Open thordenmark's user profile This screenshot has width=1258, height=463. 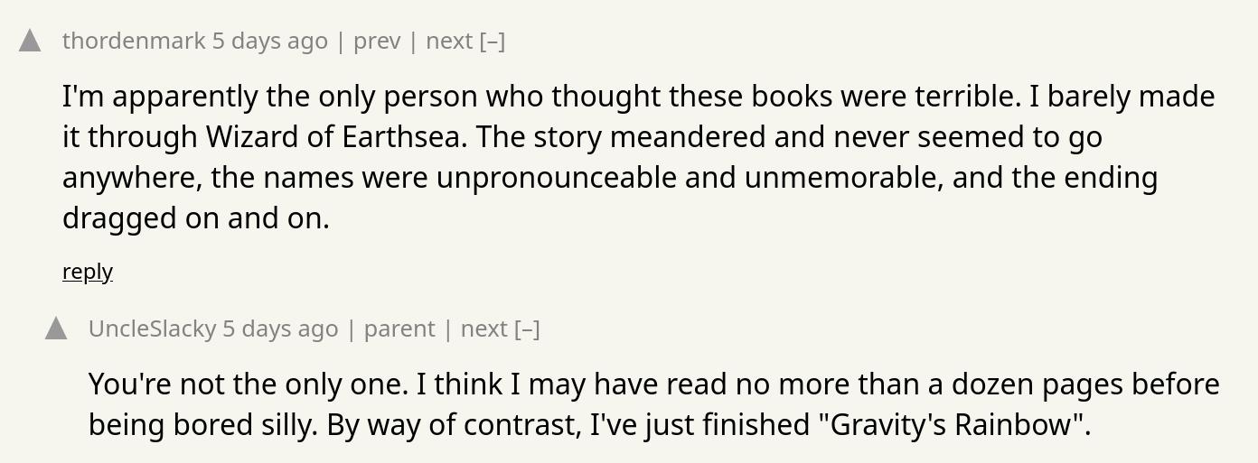tap(134, 41)
